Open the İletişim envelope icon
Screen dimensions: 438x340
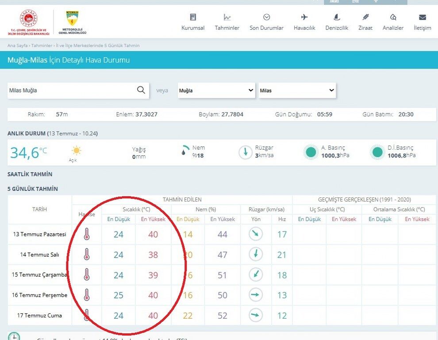[x=423, y=17]
